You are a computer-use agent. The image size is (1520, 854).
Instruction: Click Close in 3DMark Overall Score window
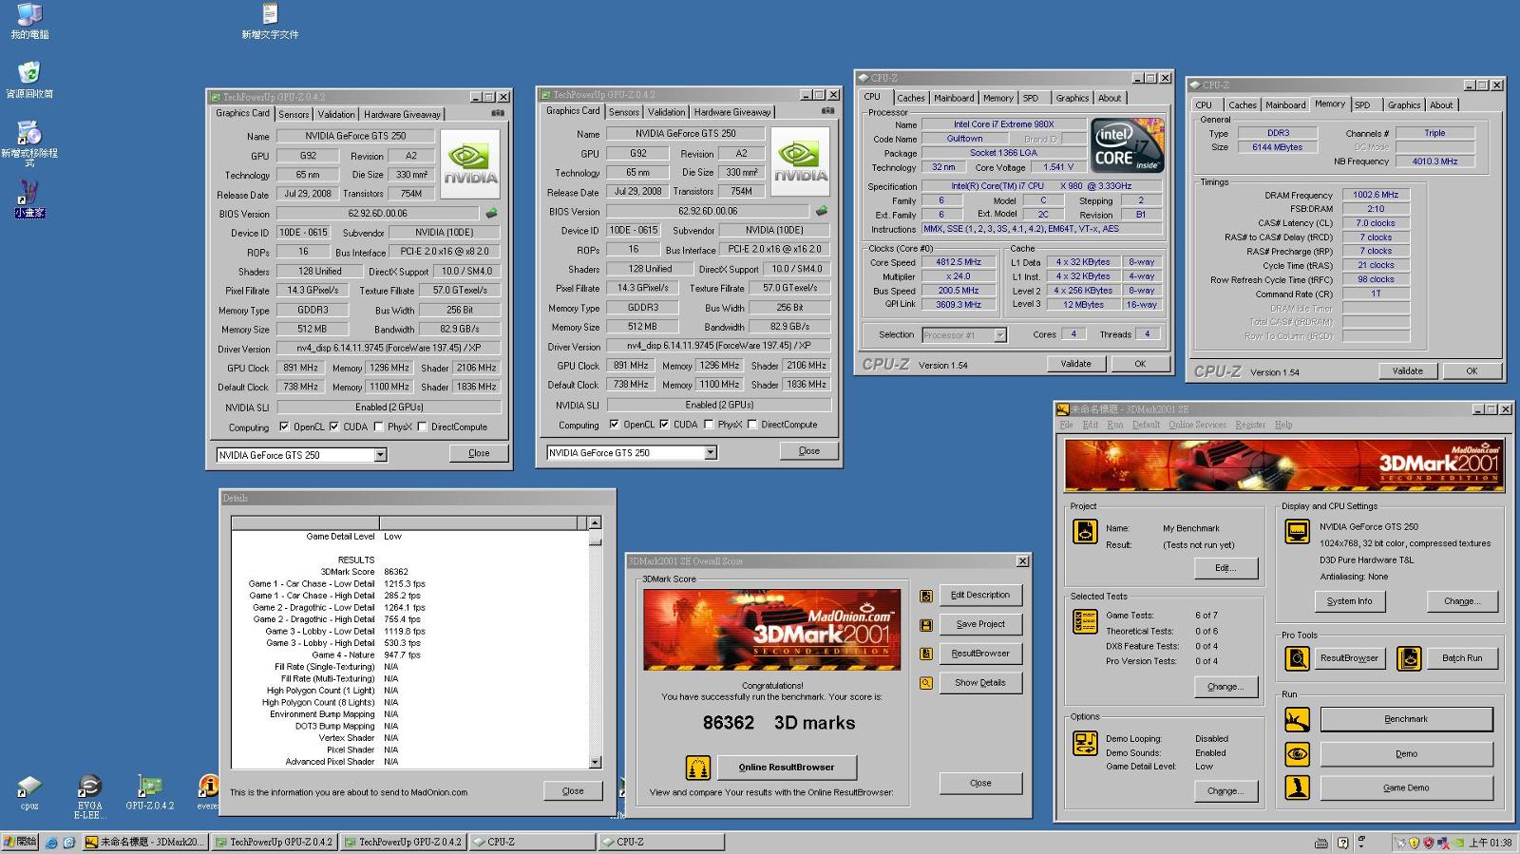click(980, 784)
